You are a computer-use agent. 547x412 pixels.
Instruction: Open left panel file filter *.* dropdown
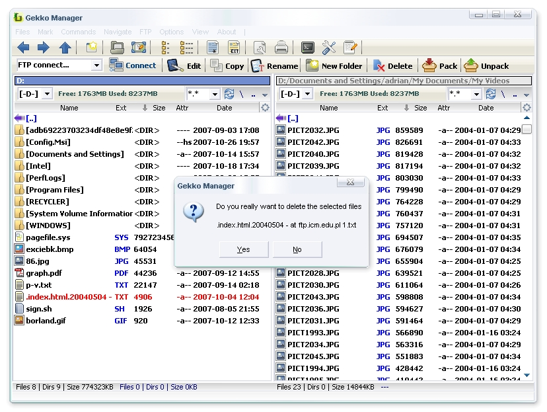click(x=215, y=93)
